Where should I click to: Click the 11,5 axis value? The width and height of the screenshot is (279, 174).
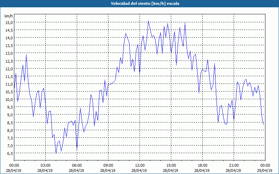[x=9, y=76]
